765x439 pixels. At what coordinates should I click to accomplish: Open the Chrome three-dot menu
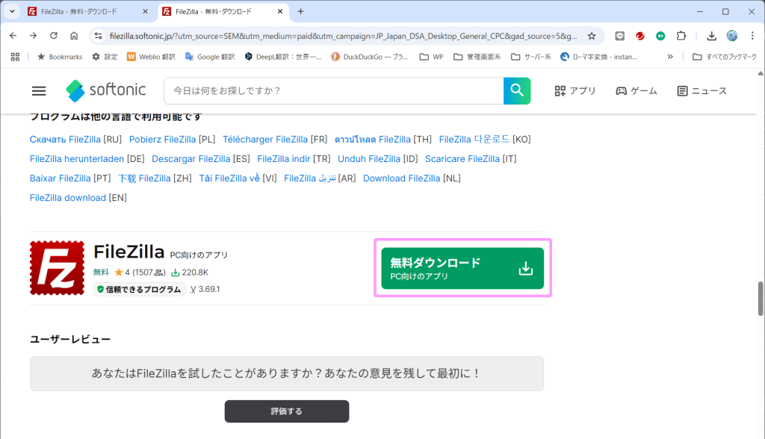(x=752, y=36)
